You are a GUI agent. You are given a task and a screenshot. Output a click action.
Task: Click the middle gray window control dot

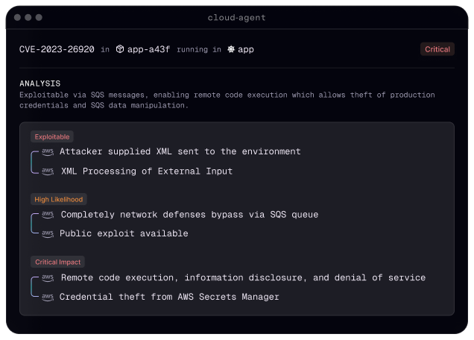click(x=28, y=18)
